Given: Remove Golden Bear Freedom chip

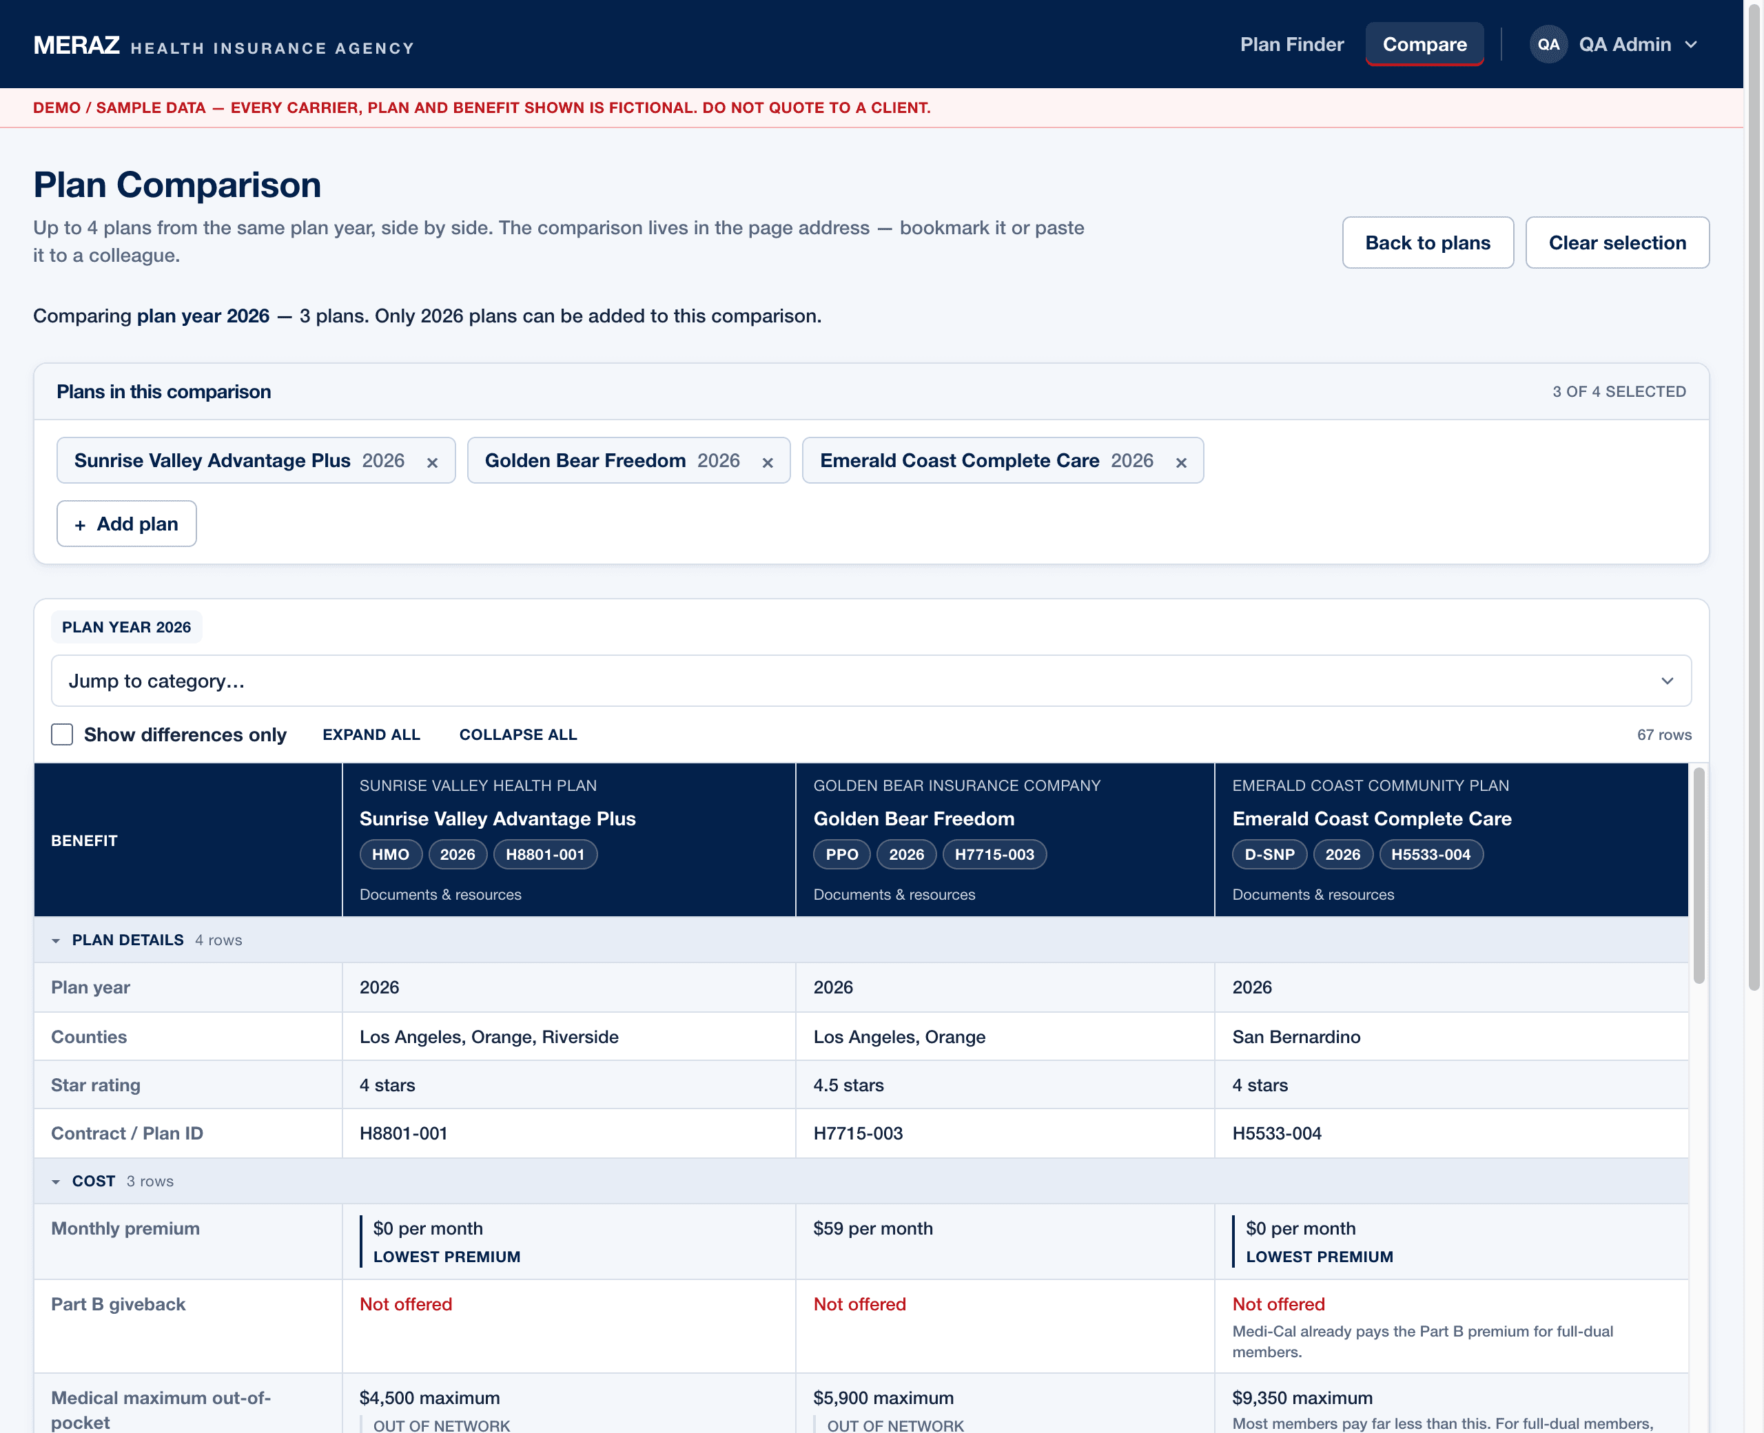Looking at the screenshot, I should [x=768, y=462].
